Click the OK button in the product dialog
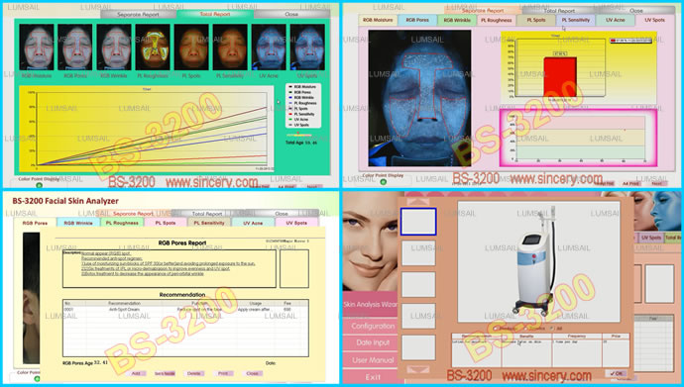Viewport: 684px width, 387px height. pos(617,373)
